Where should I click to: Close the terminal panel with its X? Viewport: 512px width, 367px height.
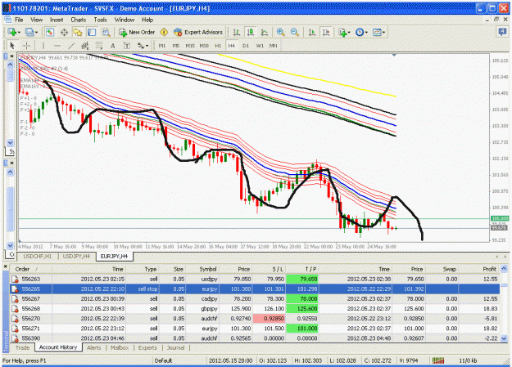click(x=6, y=266)
